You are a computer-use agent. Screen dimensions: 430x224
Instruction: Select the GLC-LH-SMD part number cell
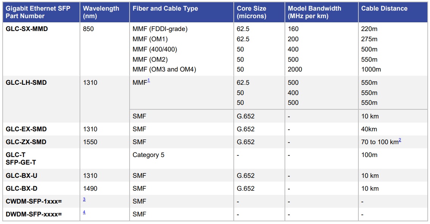(x=26, y=82)
